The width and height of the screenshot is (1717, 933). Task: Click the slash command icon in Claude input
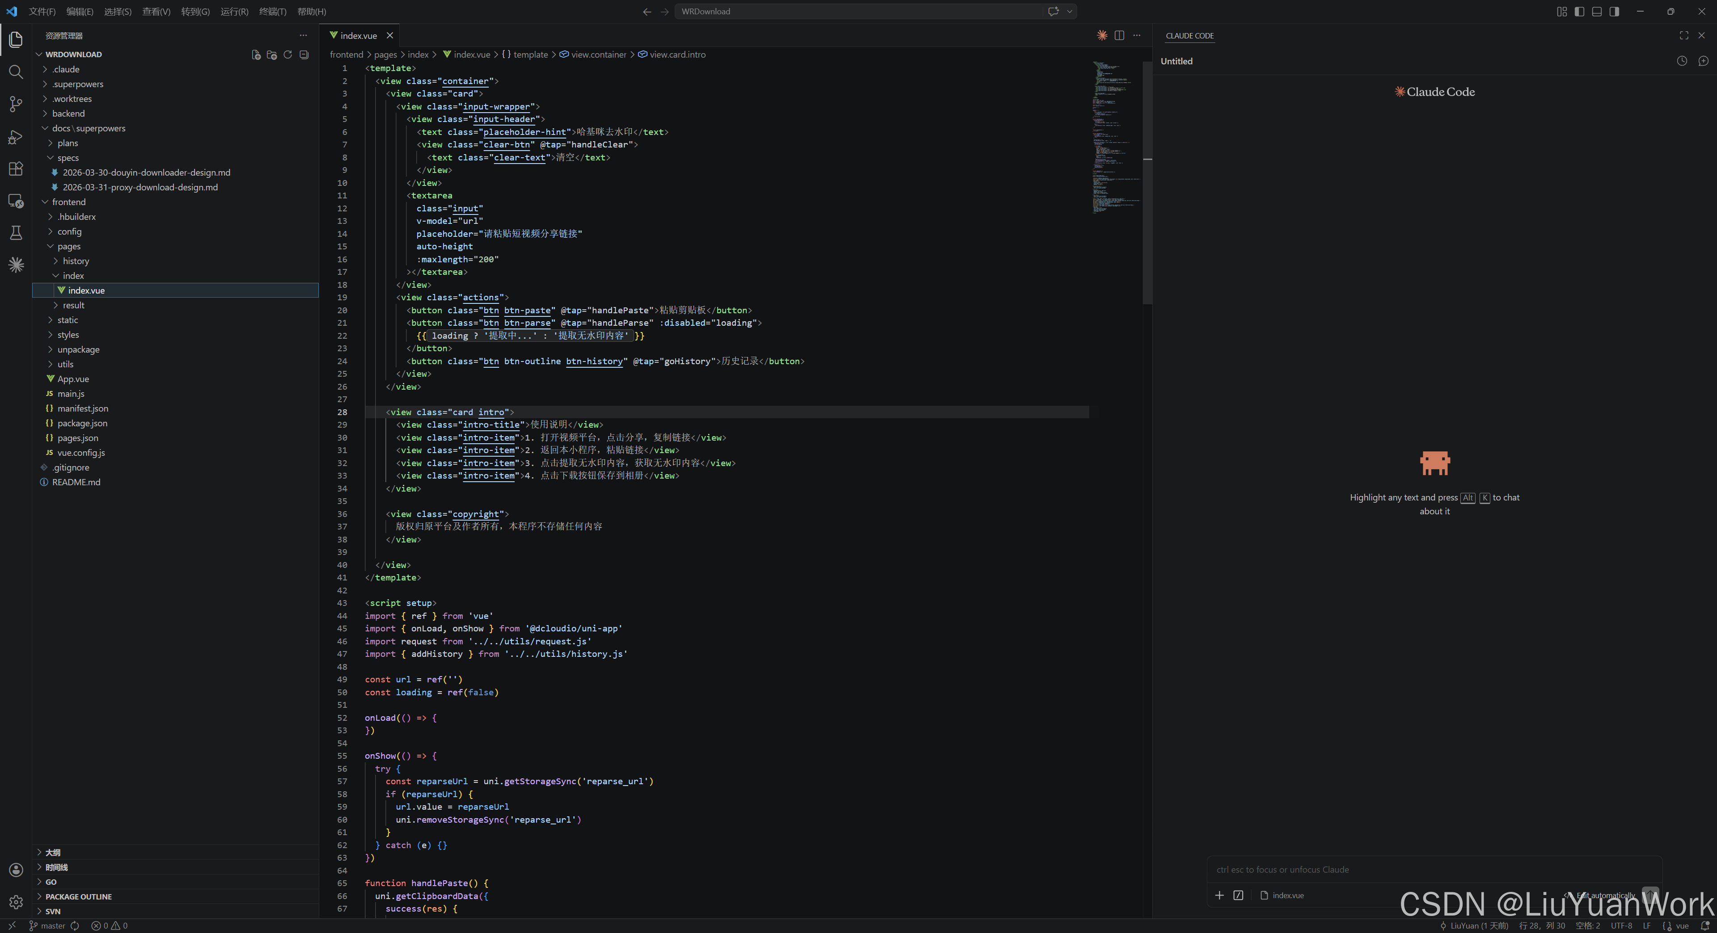click(1239, 895)
